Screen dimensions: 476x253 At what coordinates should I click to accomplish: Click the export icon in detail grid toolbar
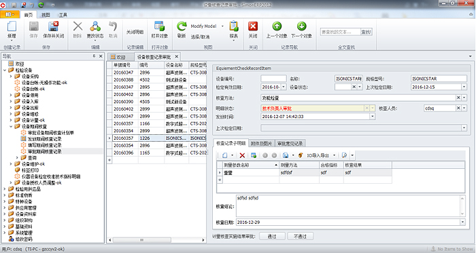(x=286, y=155)
